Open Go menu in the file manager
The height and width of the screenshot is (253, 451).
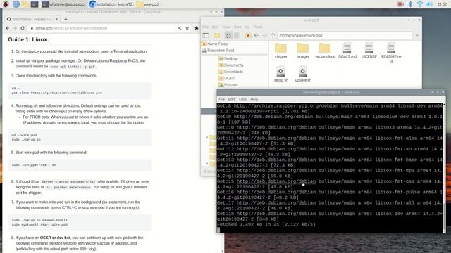247,27
